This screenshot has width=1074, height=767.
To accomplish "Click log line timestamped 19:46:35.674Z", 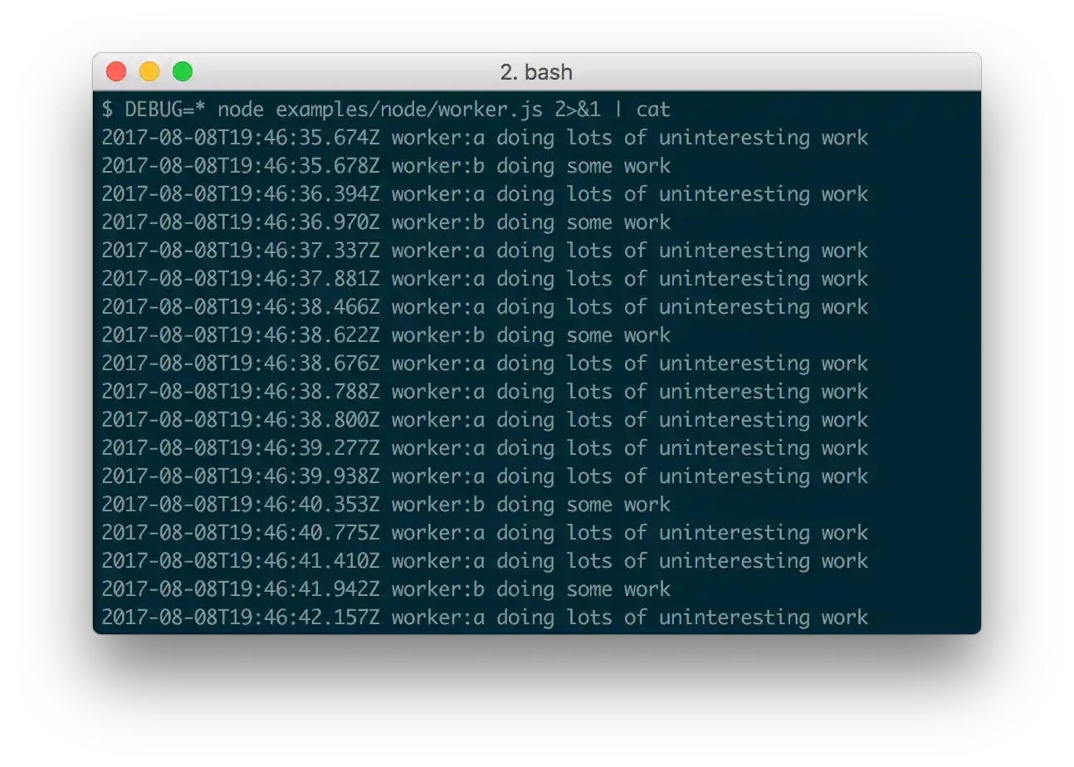I will click(485, 138).
